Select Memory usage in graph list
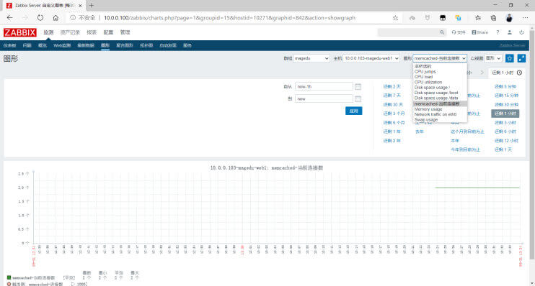The height and width of the screenshot is (286, 535). click(428, 109)
